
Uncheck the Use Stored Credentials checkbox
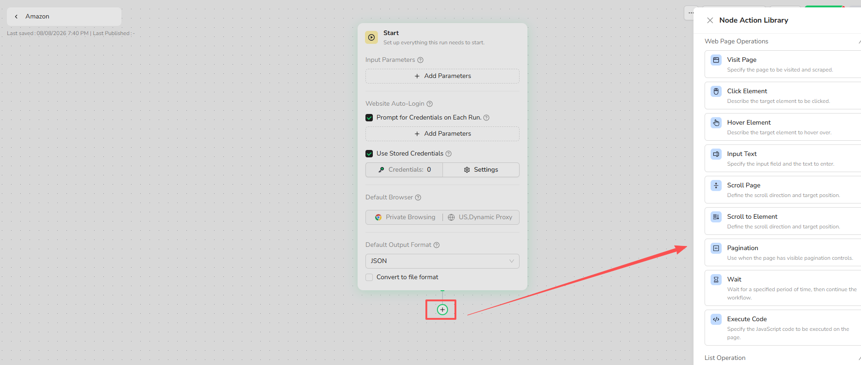[x=369, y=154]
